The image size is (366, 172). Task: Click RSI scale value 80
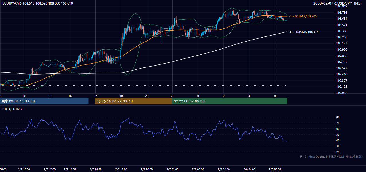[338, 117]
